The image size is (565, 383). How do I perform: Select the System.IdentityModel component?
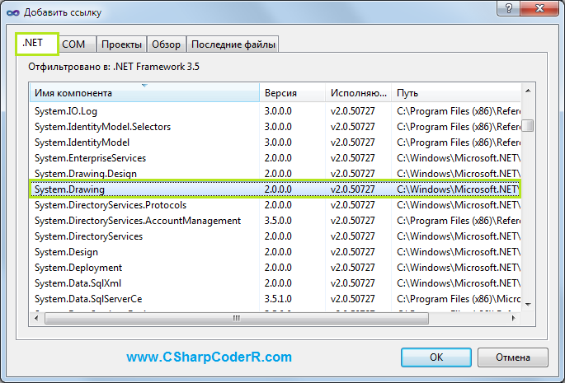[x=275, y=142]
